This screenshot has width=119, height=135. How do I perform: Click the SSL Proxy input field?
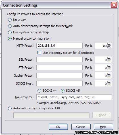pyautogui.click(x=59, y=60)
